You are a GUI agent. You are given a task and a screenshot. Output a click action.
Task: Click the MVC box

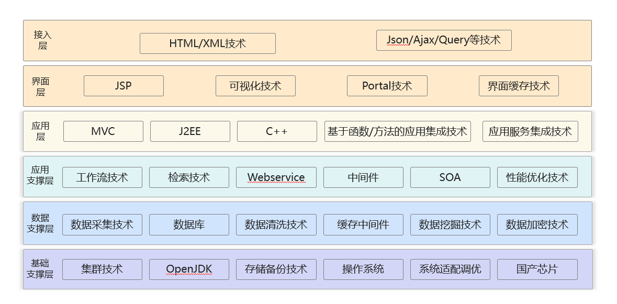(x=103, y=131)
